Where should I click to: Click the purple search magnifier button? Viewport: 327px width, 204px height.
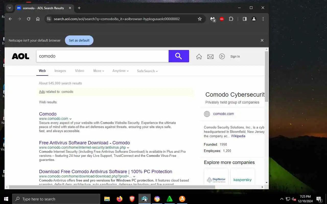pyautogui.click(x=179, y=56)
